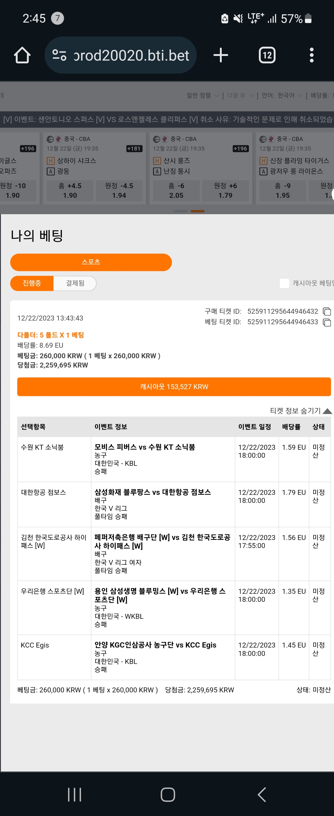Tap the Android back navigation button
This screenshot has height=816, width=334.
coord(262,794)
